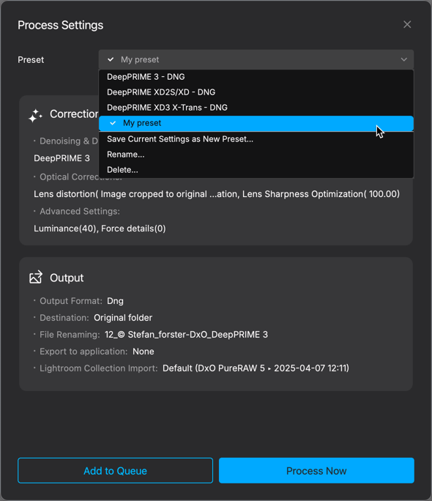Click DeepPRIME 3 denoising value
The height and width of the screenshot is (501, 432).
[x=62, y=158]
